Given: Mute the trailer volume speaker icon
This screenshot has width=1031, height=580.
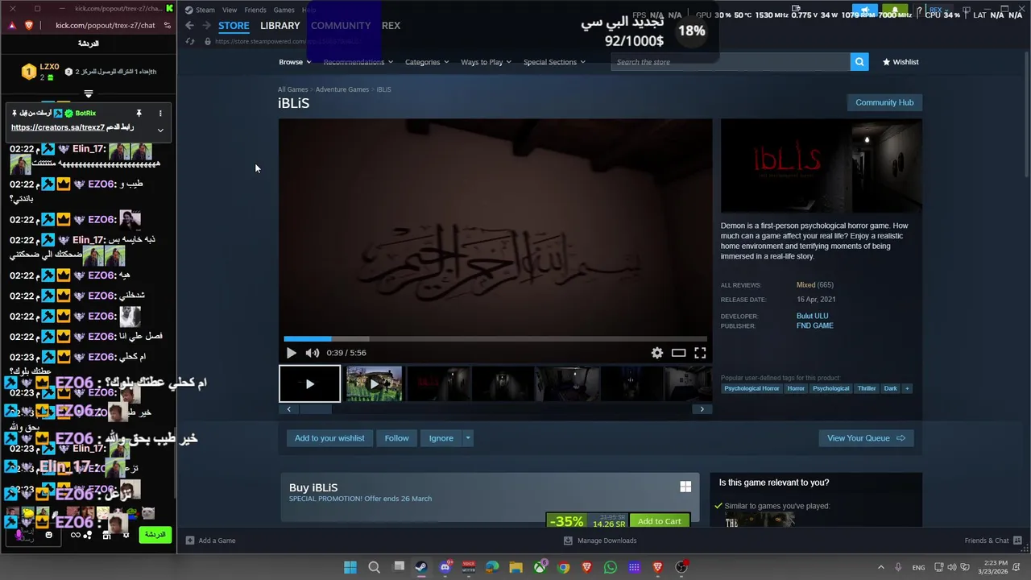Looking at the screenshot, I should coord(313,353).
